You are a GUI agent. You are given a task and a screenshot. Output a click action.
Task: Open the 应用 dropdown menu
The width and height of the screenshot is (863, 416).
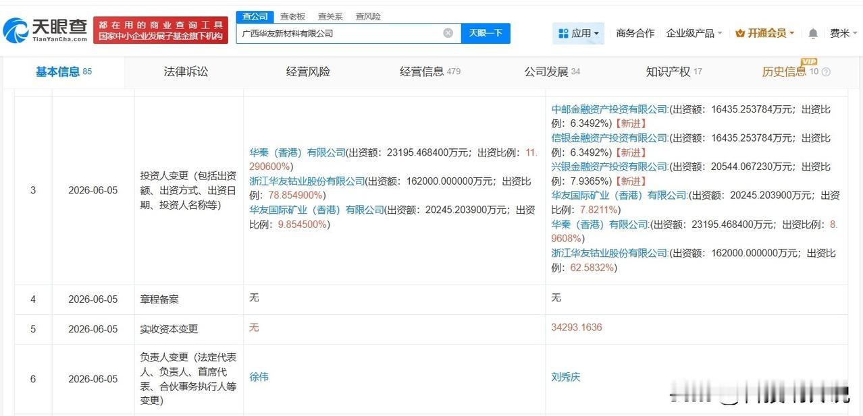(579, 33)
